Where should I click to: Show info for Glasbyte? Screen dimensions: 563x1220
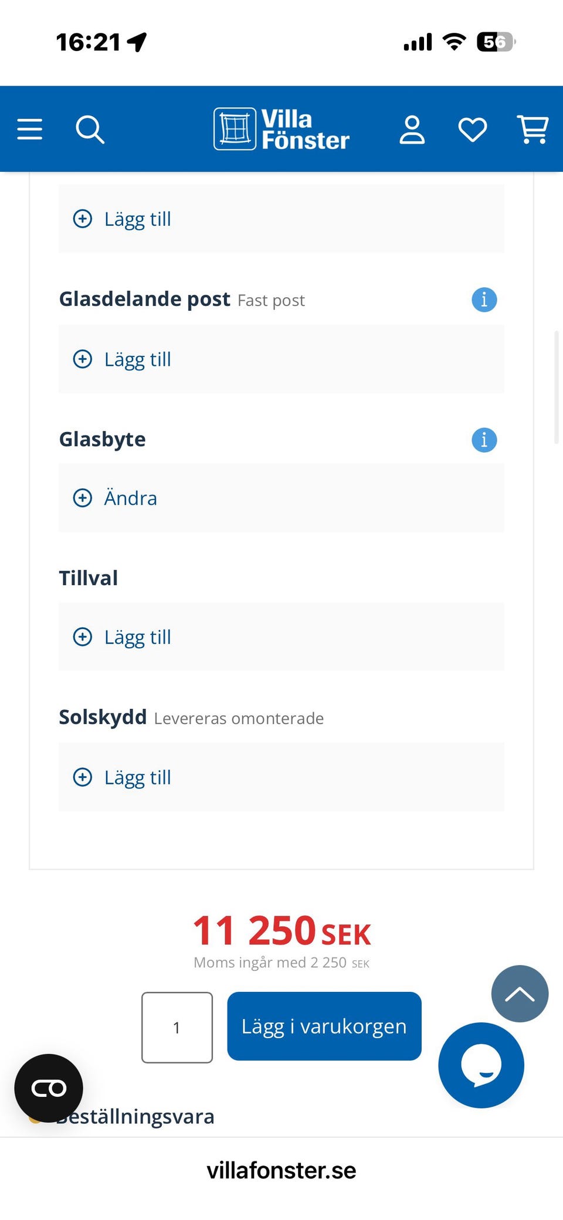tap(484, 440)
